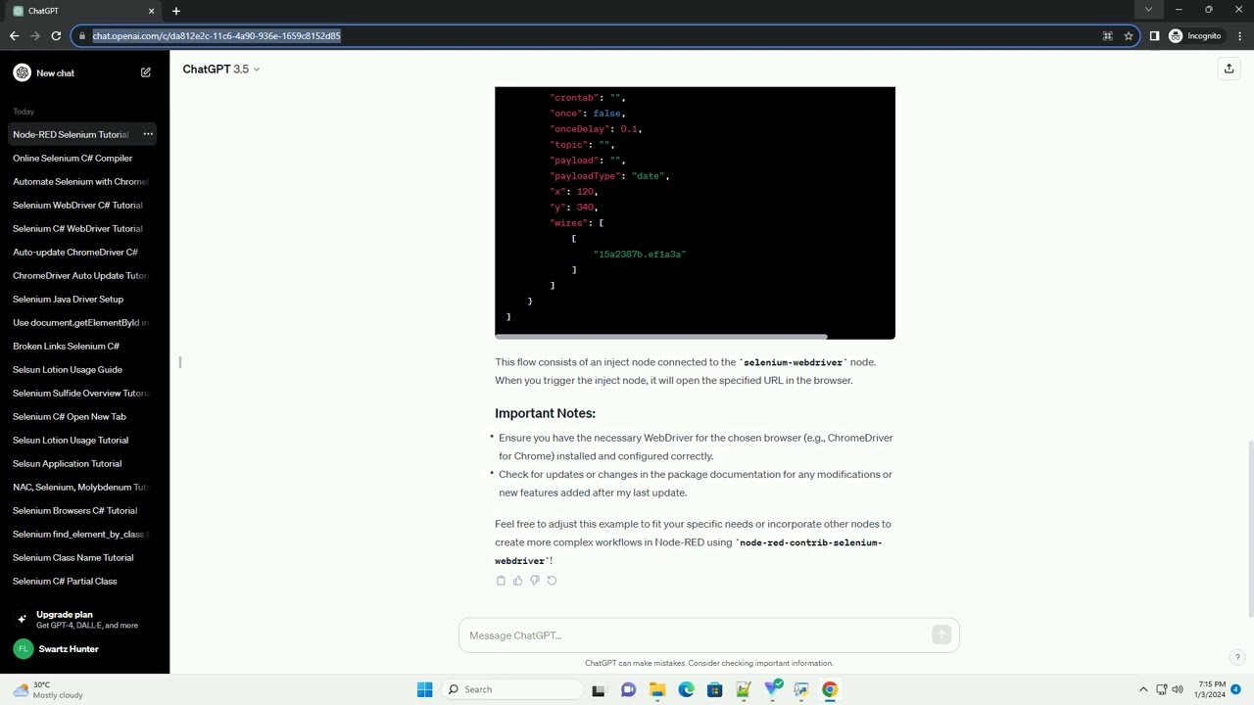Open the Selenium Class Name Tutorial chat
The image size is (1254, 705).
pyautogui.click(x=82, y=557)
